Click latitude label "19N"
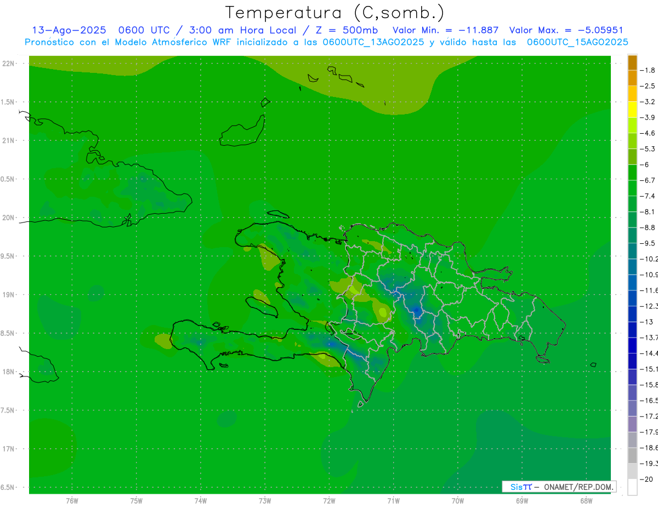 tap(8, 295)
